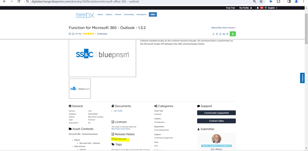Image resolution: width=308 pixels, height=151 pixels.
Task: Bookmark this asset using the bookmark icon
Action: point(220,34)
